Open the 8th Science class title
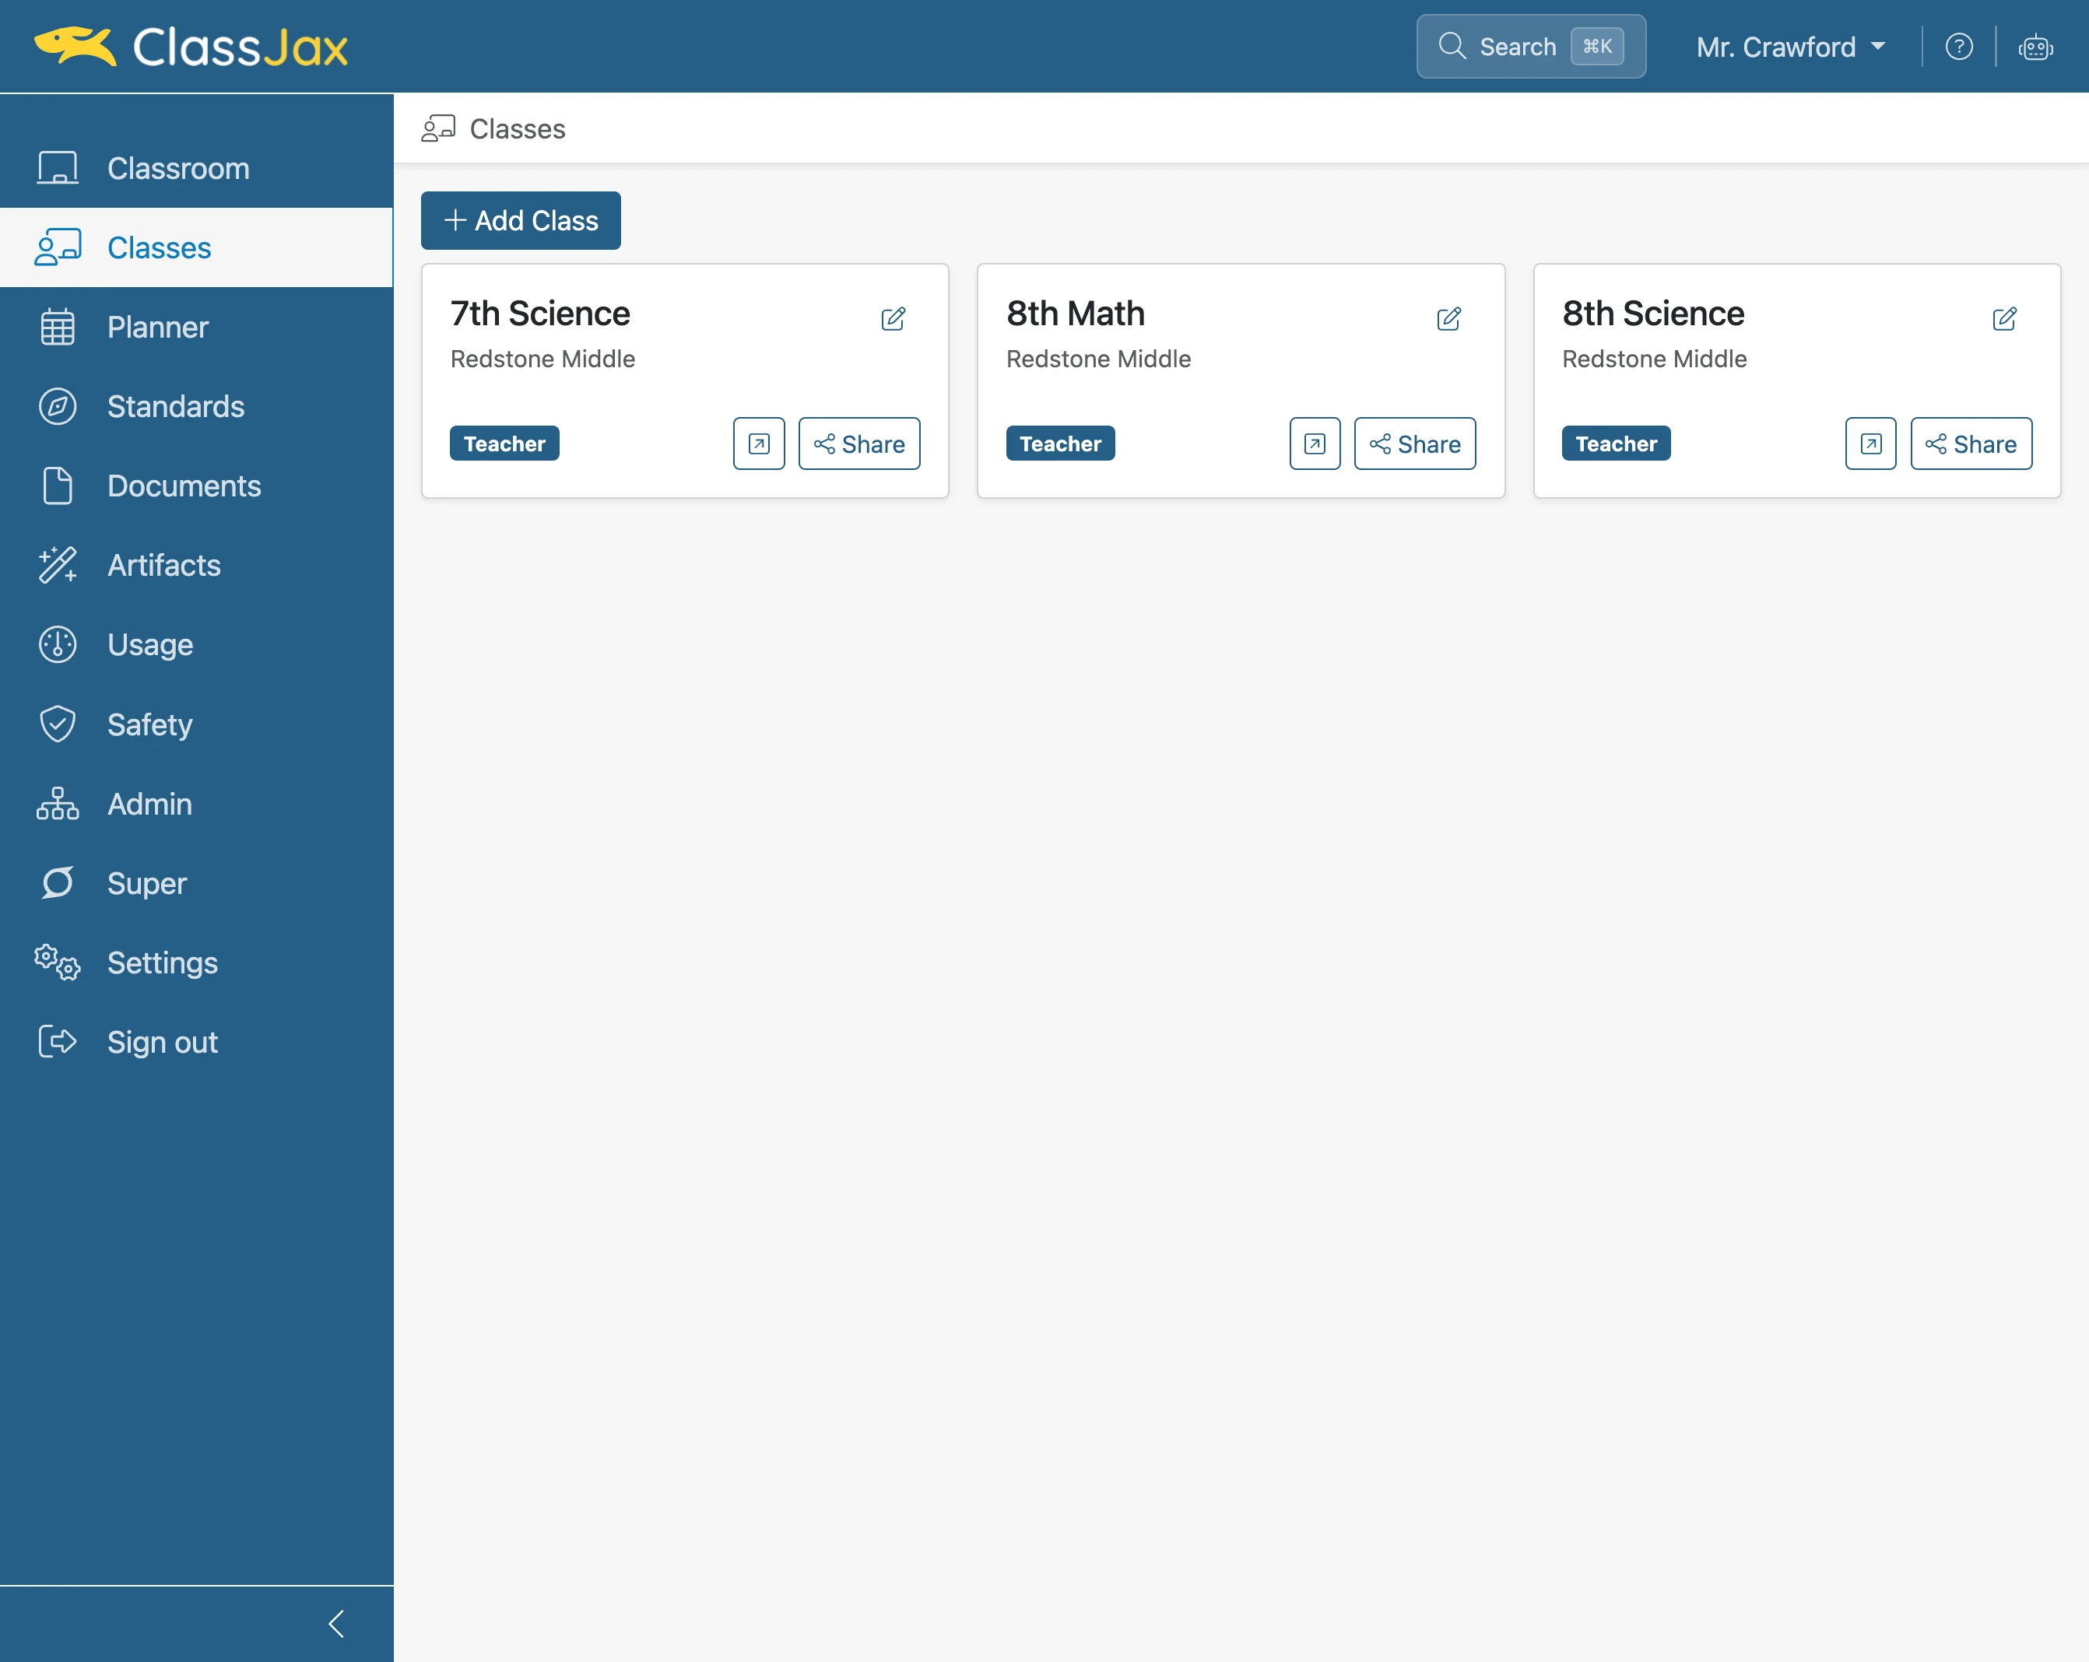Image resolution: width=2089 pixels, height=1662 pixels. 1652,313
